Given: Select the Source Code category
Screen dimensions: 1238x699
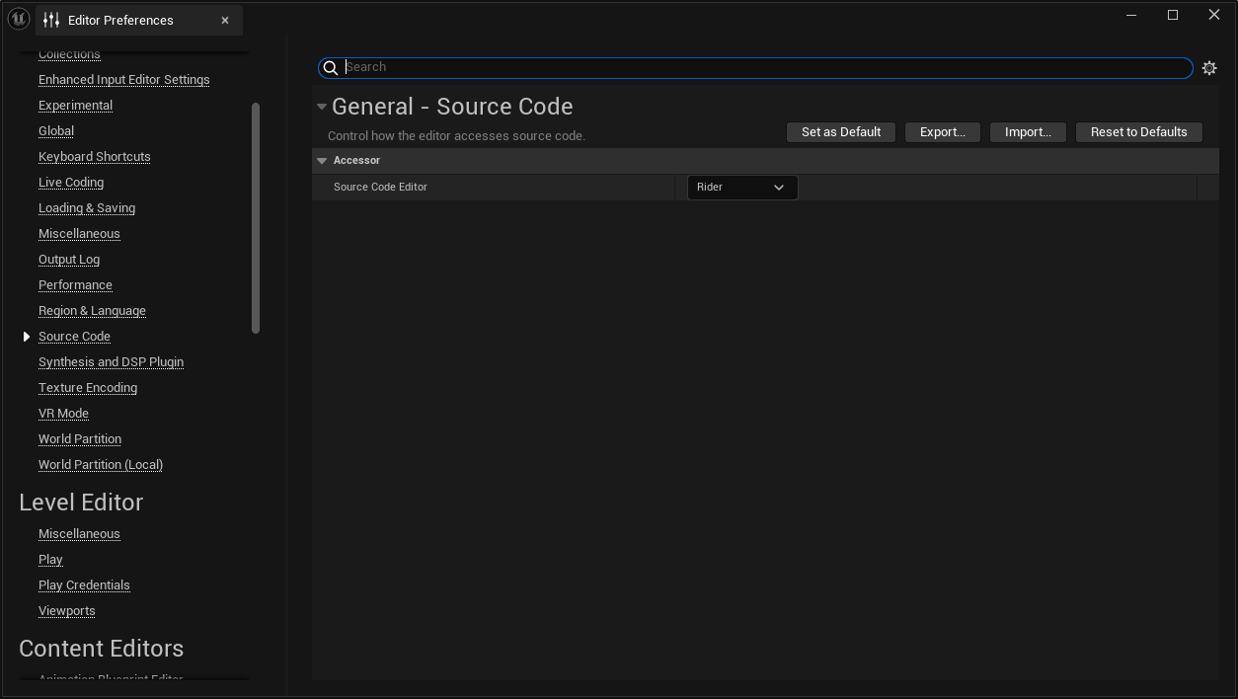Looking at the screenshot, I should pos(74,337).
